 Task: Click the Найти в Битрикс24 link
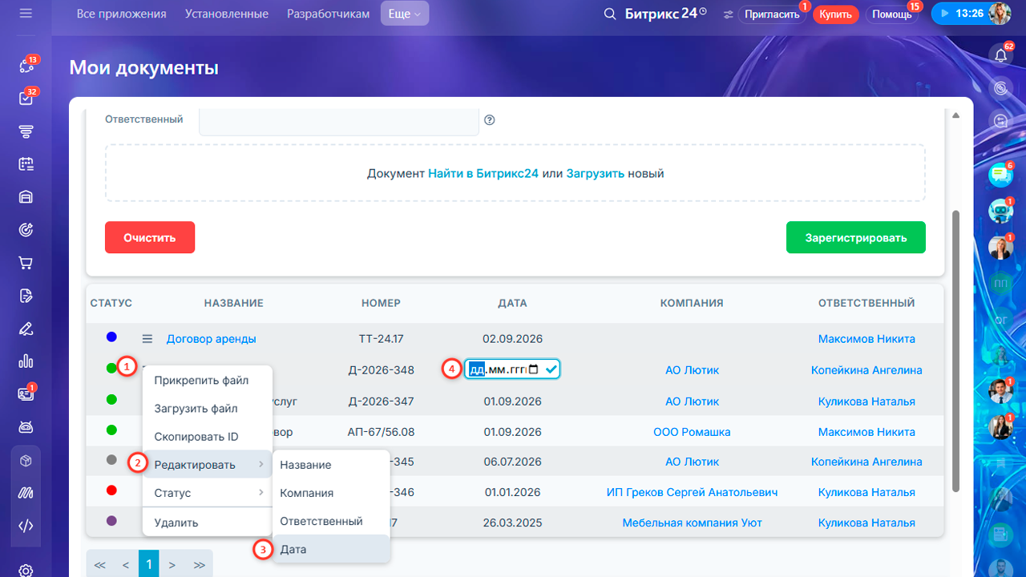(x=483, y=173)
